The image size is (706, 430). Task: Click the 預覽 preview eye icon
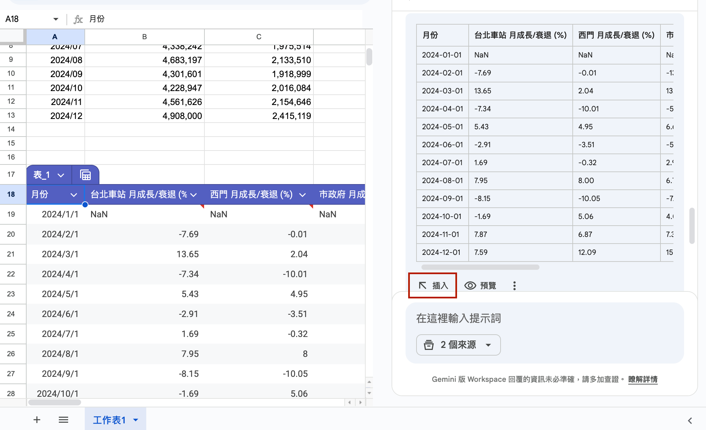coord(470,285)
